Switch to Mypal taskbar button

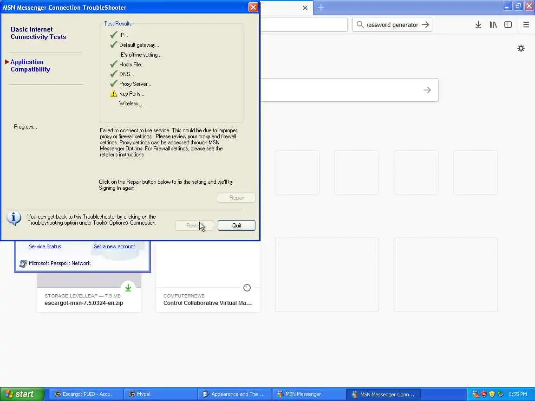(160, 394)
